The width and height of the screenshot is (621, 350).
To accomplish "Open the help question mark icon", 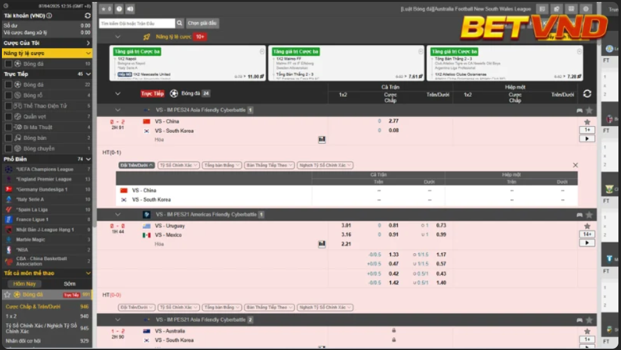I will tap(119, 9).
